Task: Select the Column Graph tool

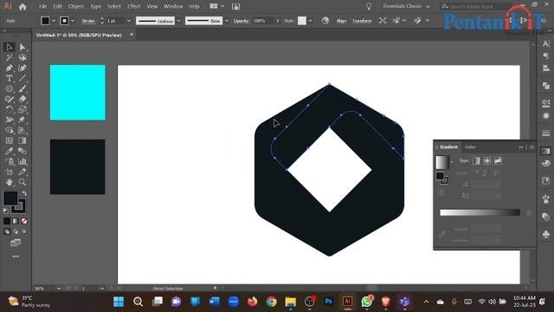Action: [x=23, y=162]
